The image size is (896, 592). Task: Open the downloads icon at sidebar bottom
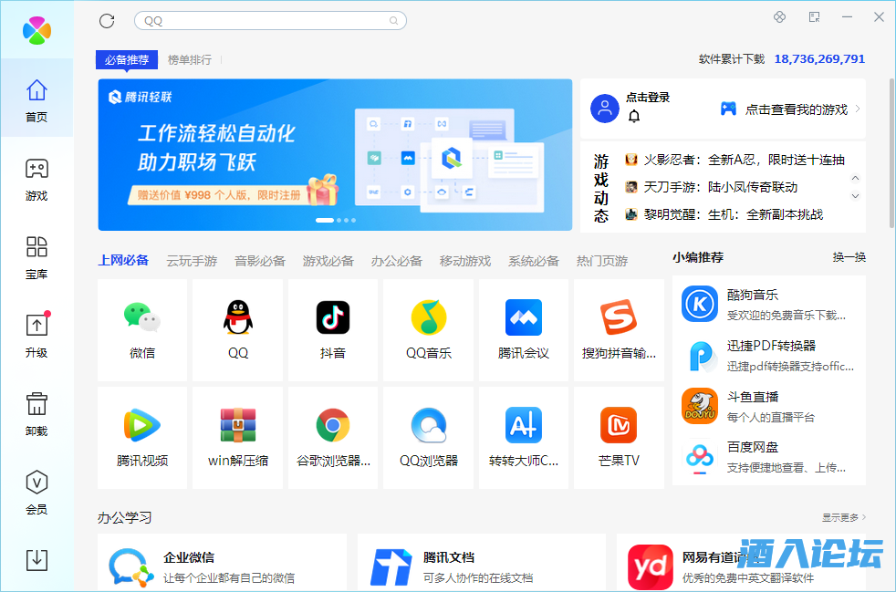36,560
